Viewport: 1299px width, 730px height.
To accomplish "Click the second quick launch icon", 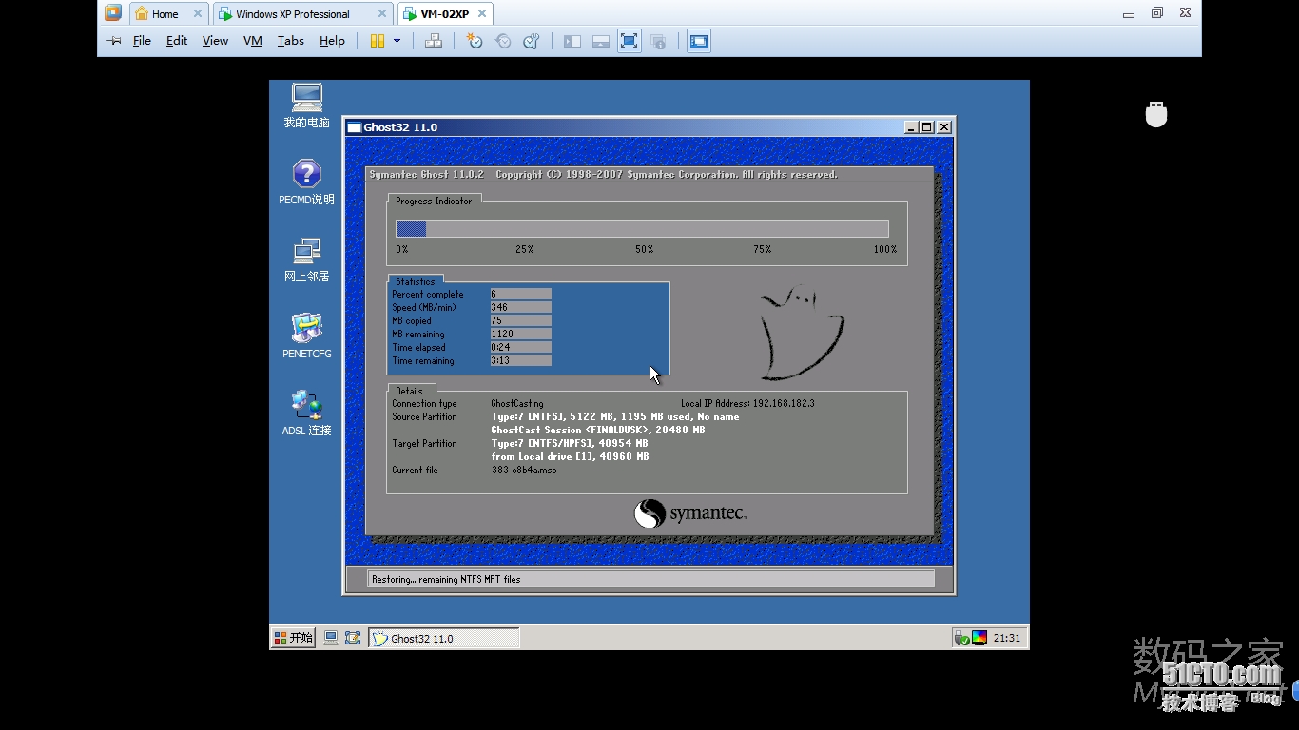I will (x=353, y=638).
